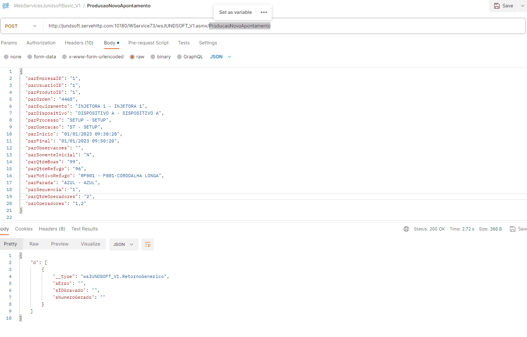Switch to the Params tab
Screen dimensions: 527x337
click(x=9, y=43)
